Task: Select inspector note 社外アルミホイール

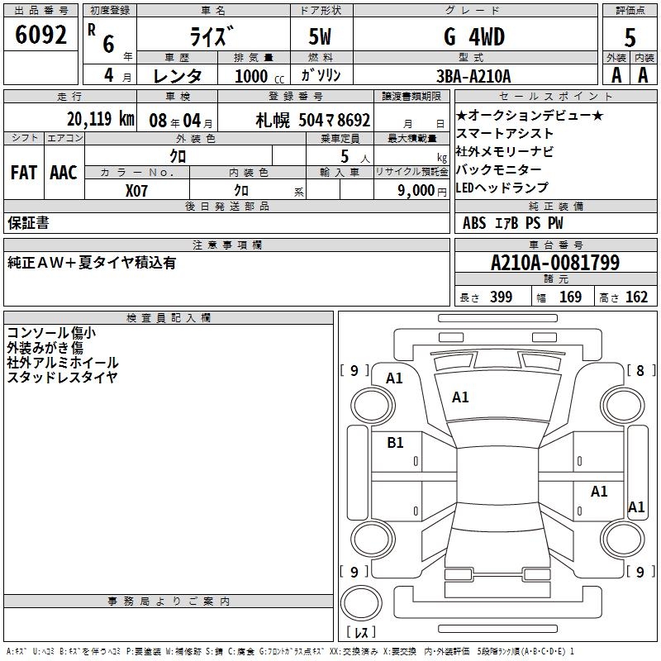Action: click(x=63, y=363)
